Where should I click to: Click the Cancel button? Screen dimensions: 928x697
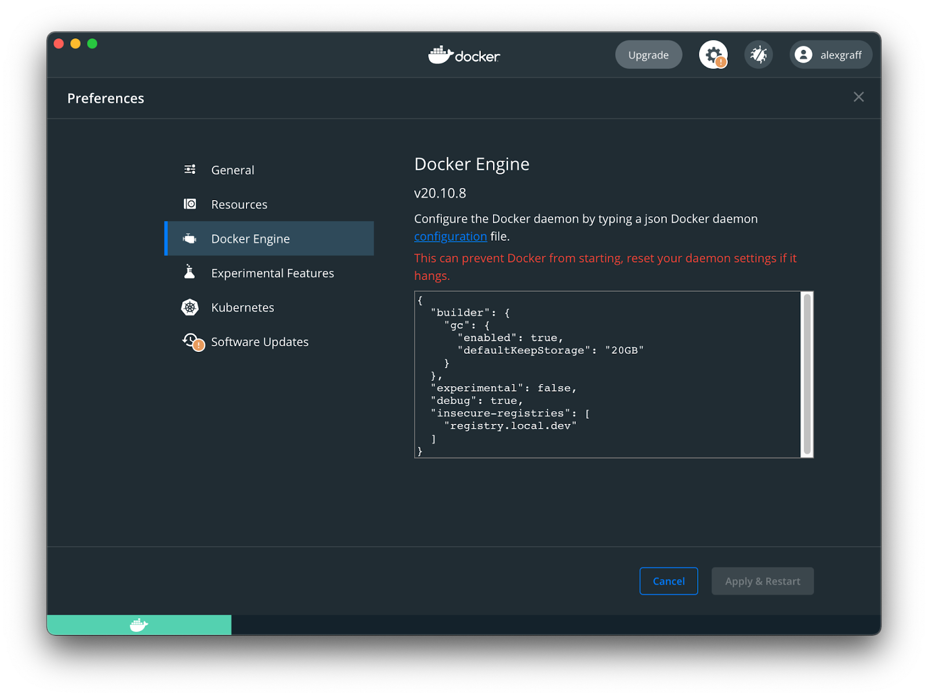point(669,581)
